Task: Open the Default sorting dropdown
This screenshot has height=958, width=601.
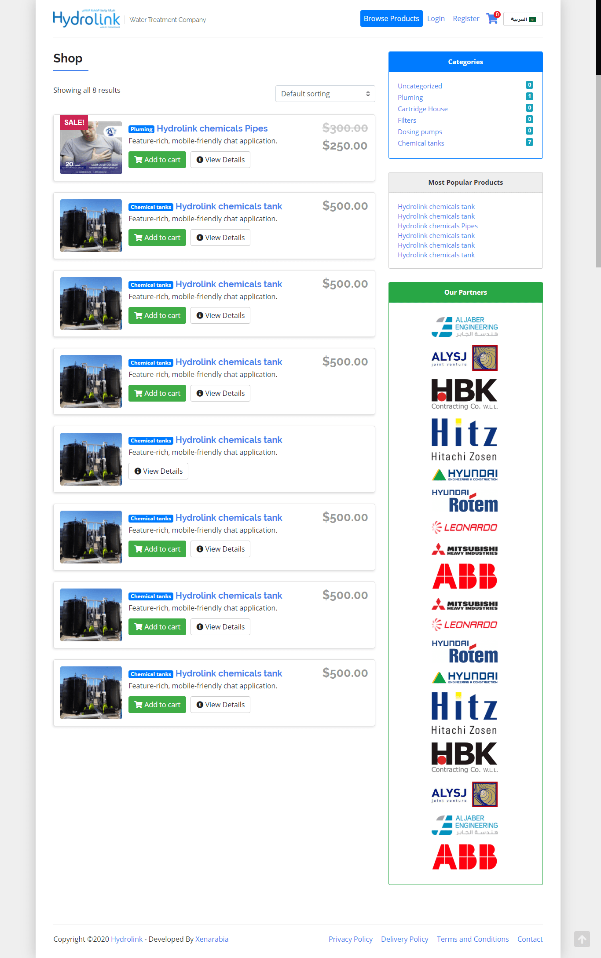Action: (325, 94)
